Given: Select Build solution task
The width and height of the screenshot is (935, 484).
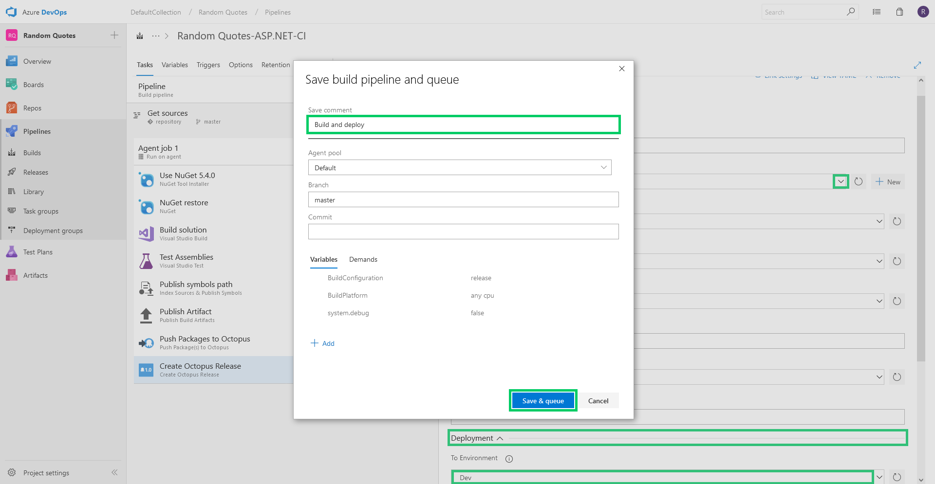Looking at the screenshot, I should [213, 233].
